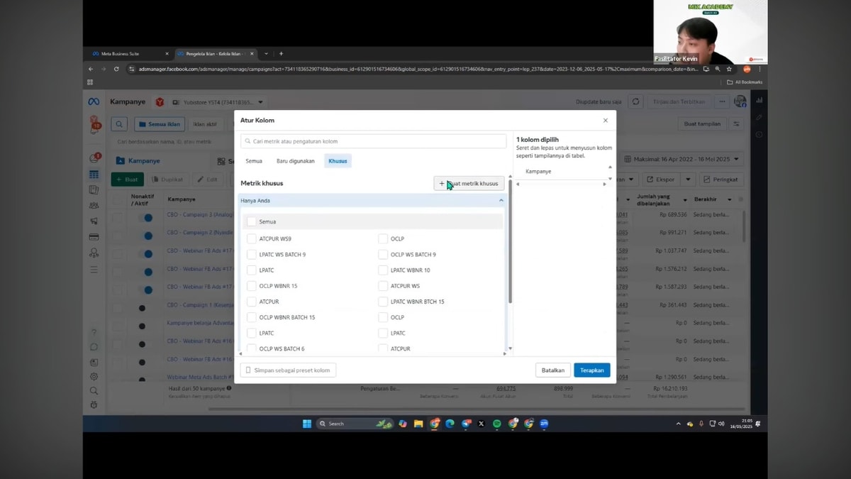
Task: Click the Windows Start button
Action: [307, 424]
